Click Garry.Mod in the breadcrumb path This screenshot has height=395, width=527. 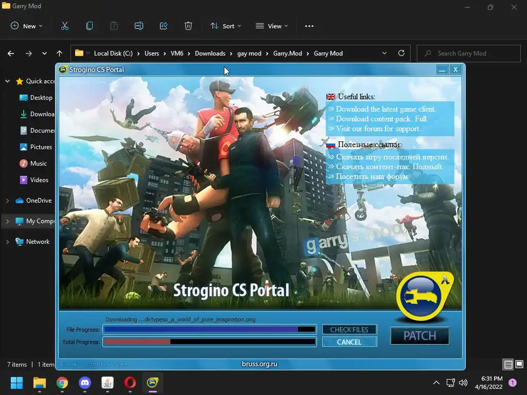coord(287,53)
